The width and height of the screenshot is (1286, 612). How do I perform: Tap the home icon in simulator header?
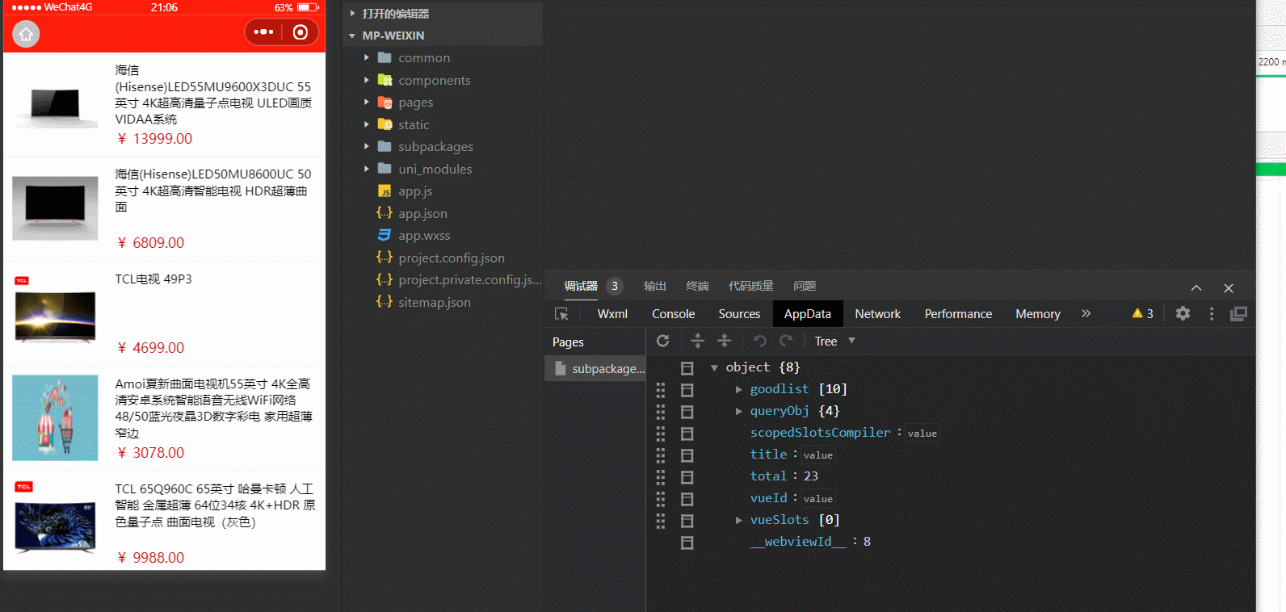coord(26,34)
